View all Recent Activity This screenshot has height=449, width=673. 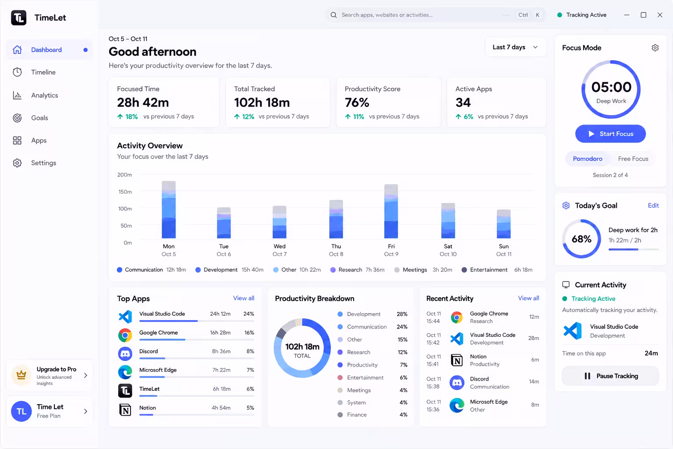click(x=528, y=298)
